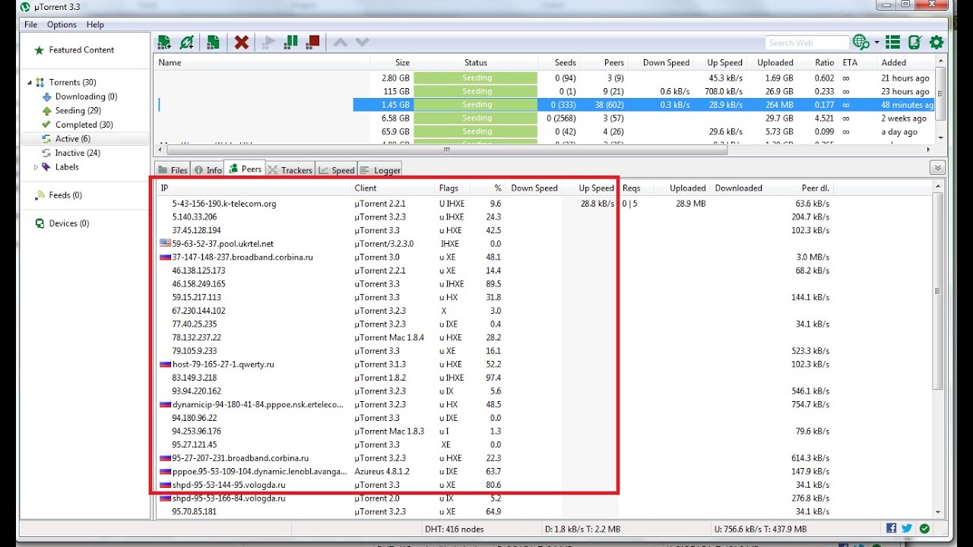The image size is (973, 547).
Task: Select the 2.80 GB seeding torrent row
Action: pos(544,78)
